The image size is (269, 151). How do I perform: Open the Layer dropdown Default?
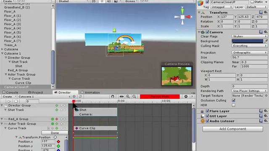[x=256, y=7]
